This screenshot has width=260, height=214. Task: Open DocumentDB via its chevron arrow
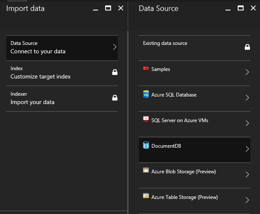tap(247, 149)
